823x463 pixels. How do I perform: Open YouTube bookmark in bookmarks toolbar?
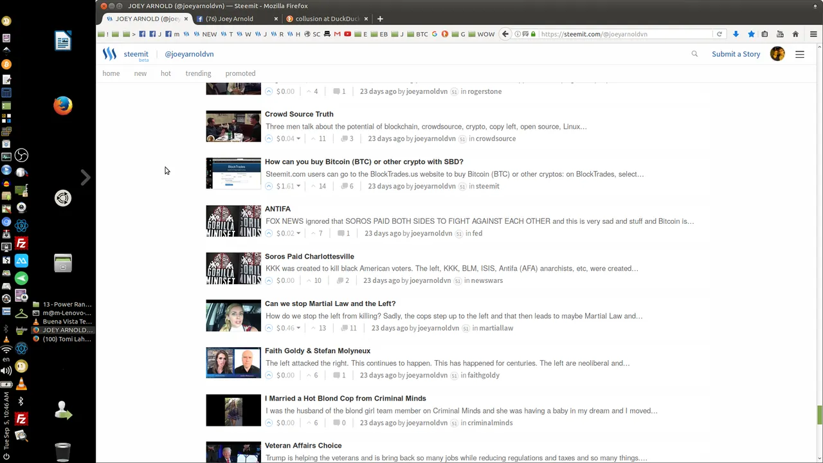coord(347,34)
